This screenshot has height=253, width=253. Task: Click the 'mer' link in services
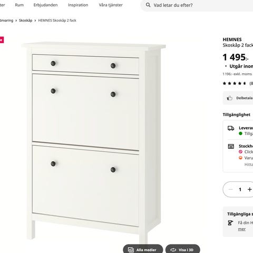coord(242,229)
